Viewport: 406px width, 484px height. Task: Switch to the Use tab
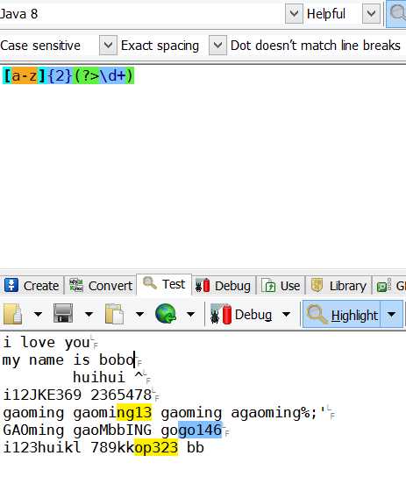pos(281,286)
